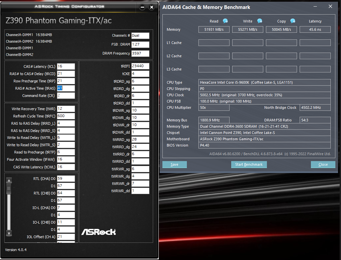
Task: Click the Memory Latency result 45.6 ns
Action: [x=315, y=29]
